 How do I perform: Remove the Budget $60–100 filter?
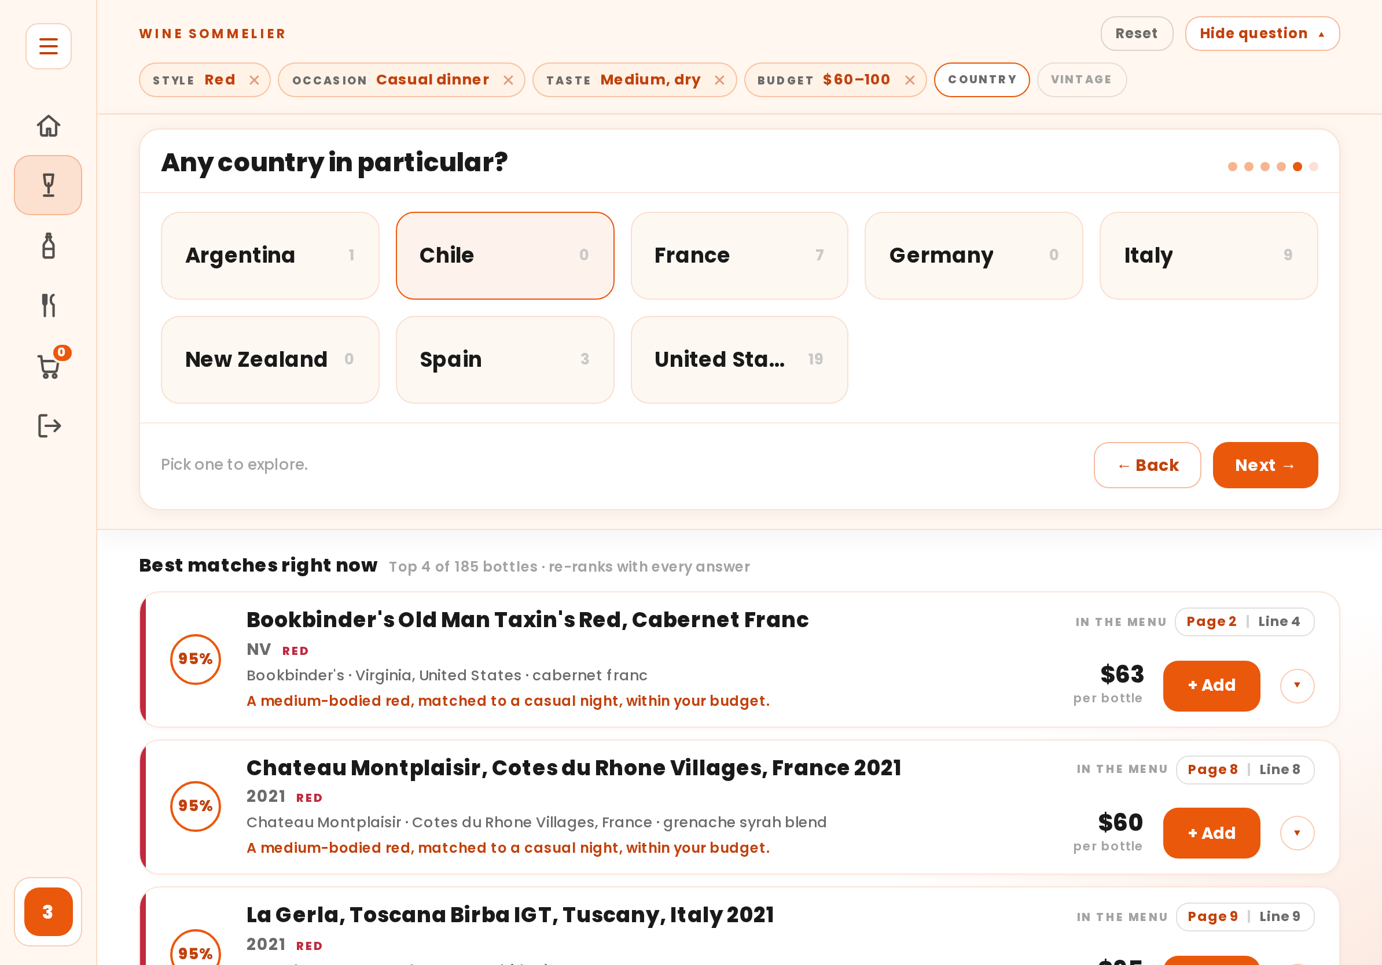910,80
